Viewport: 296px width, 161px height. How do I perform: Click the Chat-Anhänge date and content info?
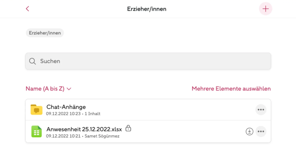point(73,114)
